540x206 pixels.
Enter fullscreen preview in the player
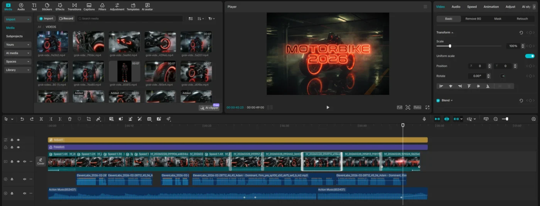coord(427,107)
